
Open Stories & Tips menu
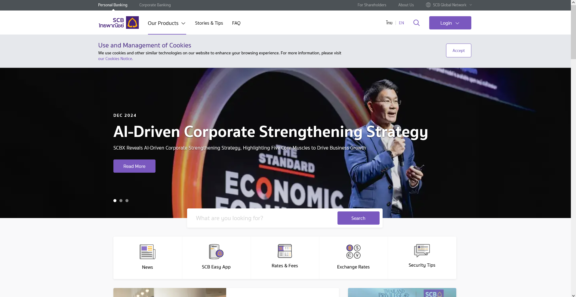pyautogui.click(x=209, y=23)
